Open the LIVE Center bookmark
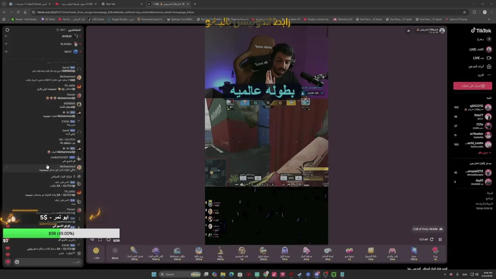 pos(96,19)
